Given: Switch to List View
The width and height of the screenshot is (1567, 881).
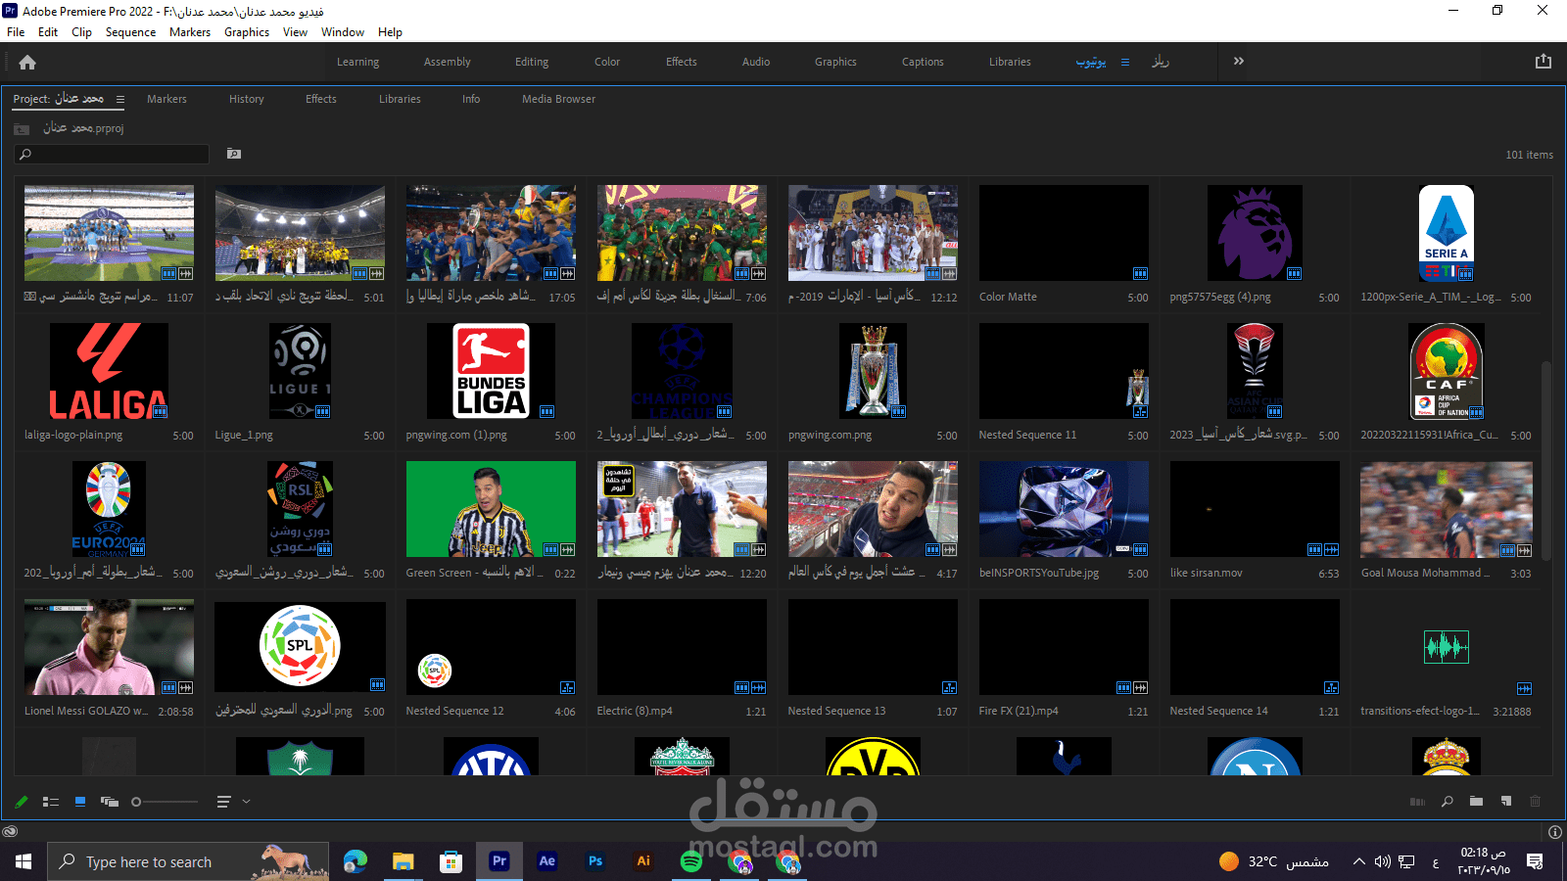Looking at the screenshot, I should point(51,802).
